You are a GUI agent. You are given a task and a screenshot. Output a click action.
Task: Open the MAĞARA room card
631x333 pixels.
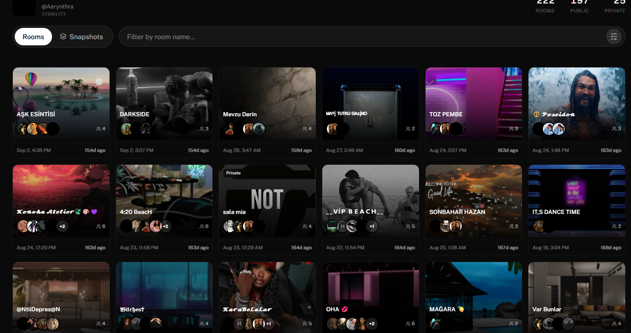[x=474, y=297]
